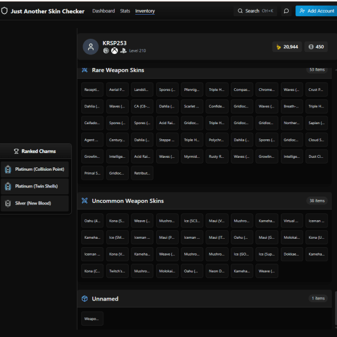Select the 'Pfennig...' skin card
The width and height of the screenshot is (337, 337).
tap(192, 89)
